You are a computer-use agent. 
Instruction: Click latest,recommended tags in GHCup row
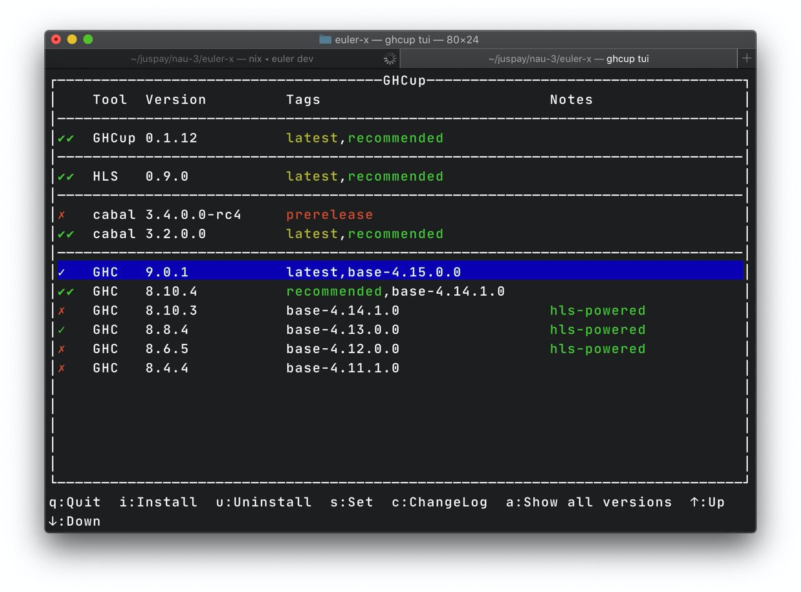[x=365, y=138]
